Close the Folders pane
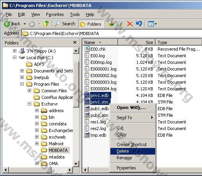 pyautogui.click(x=75, y=42)
